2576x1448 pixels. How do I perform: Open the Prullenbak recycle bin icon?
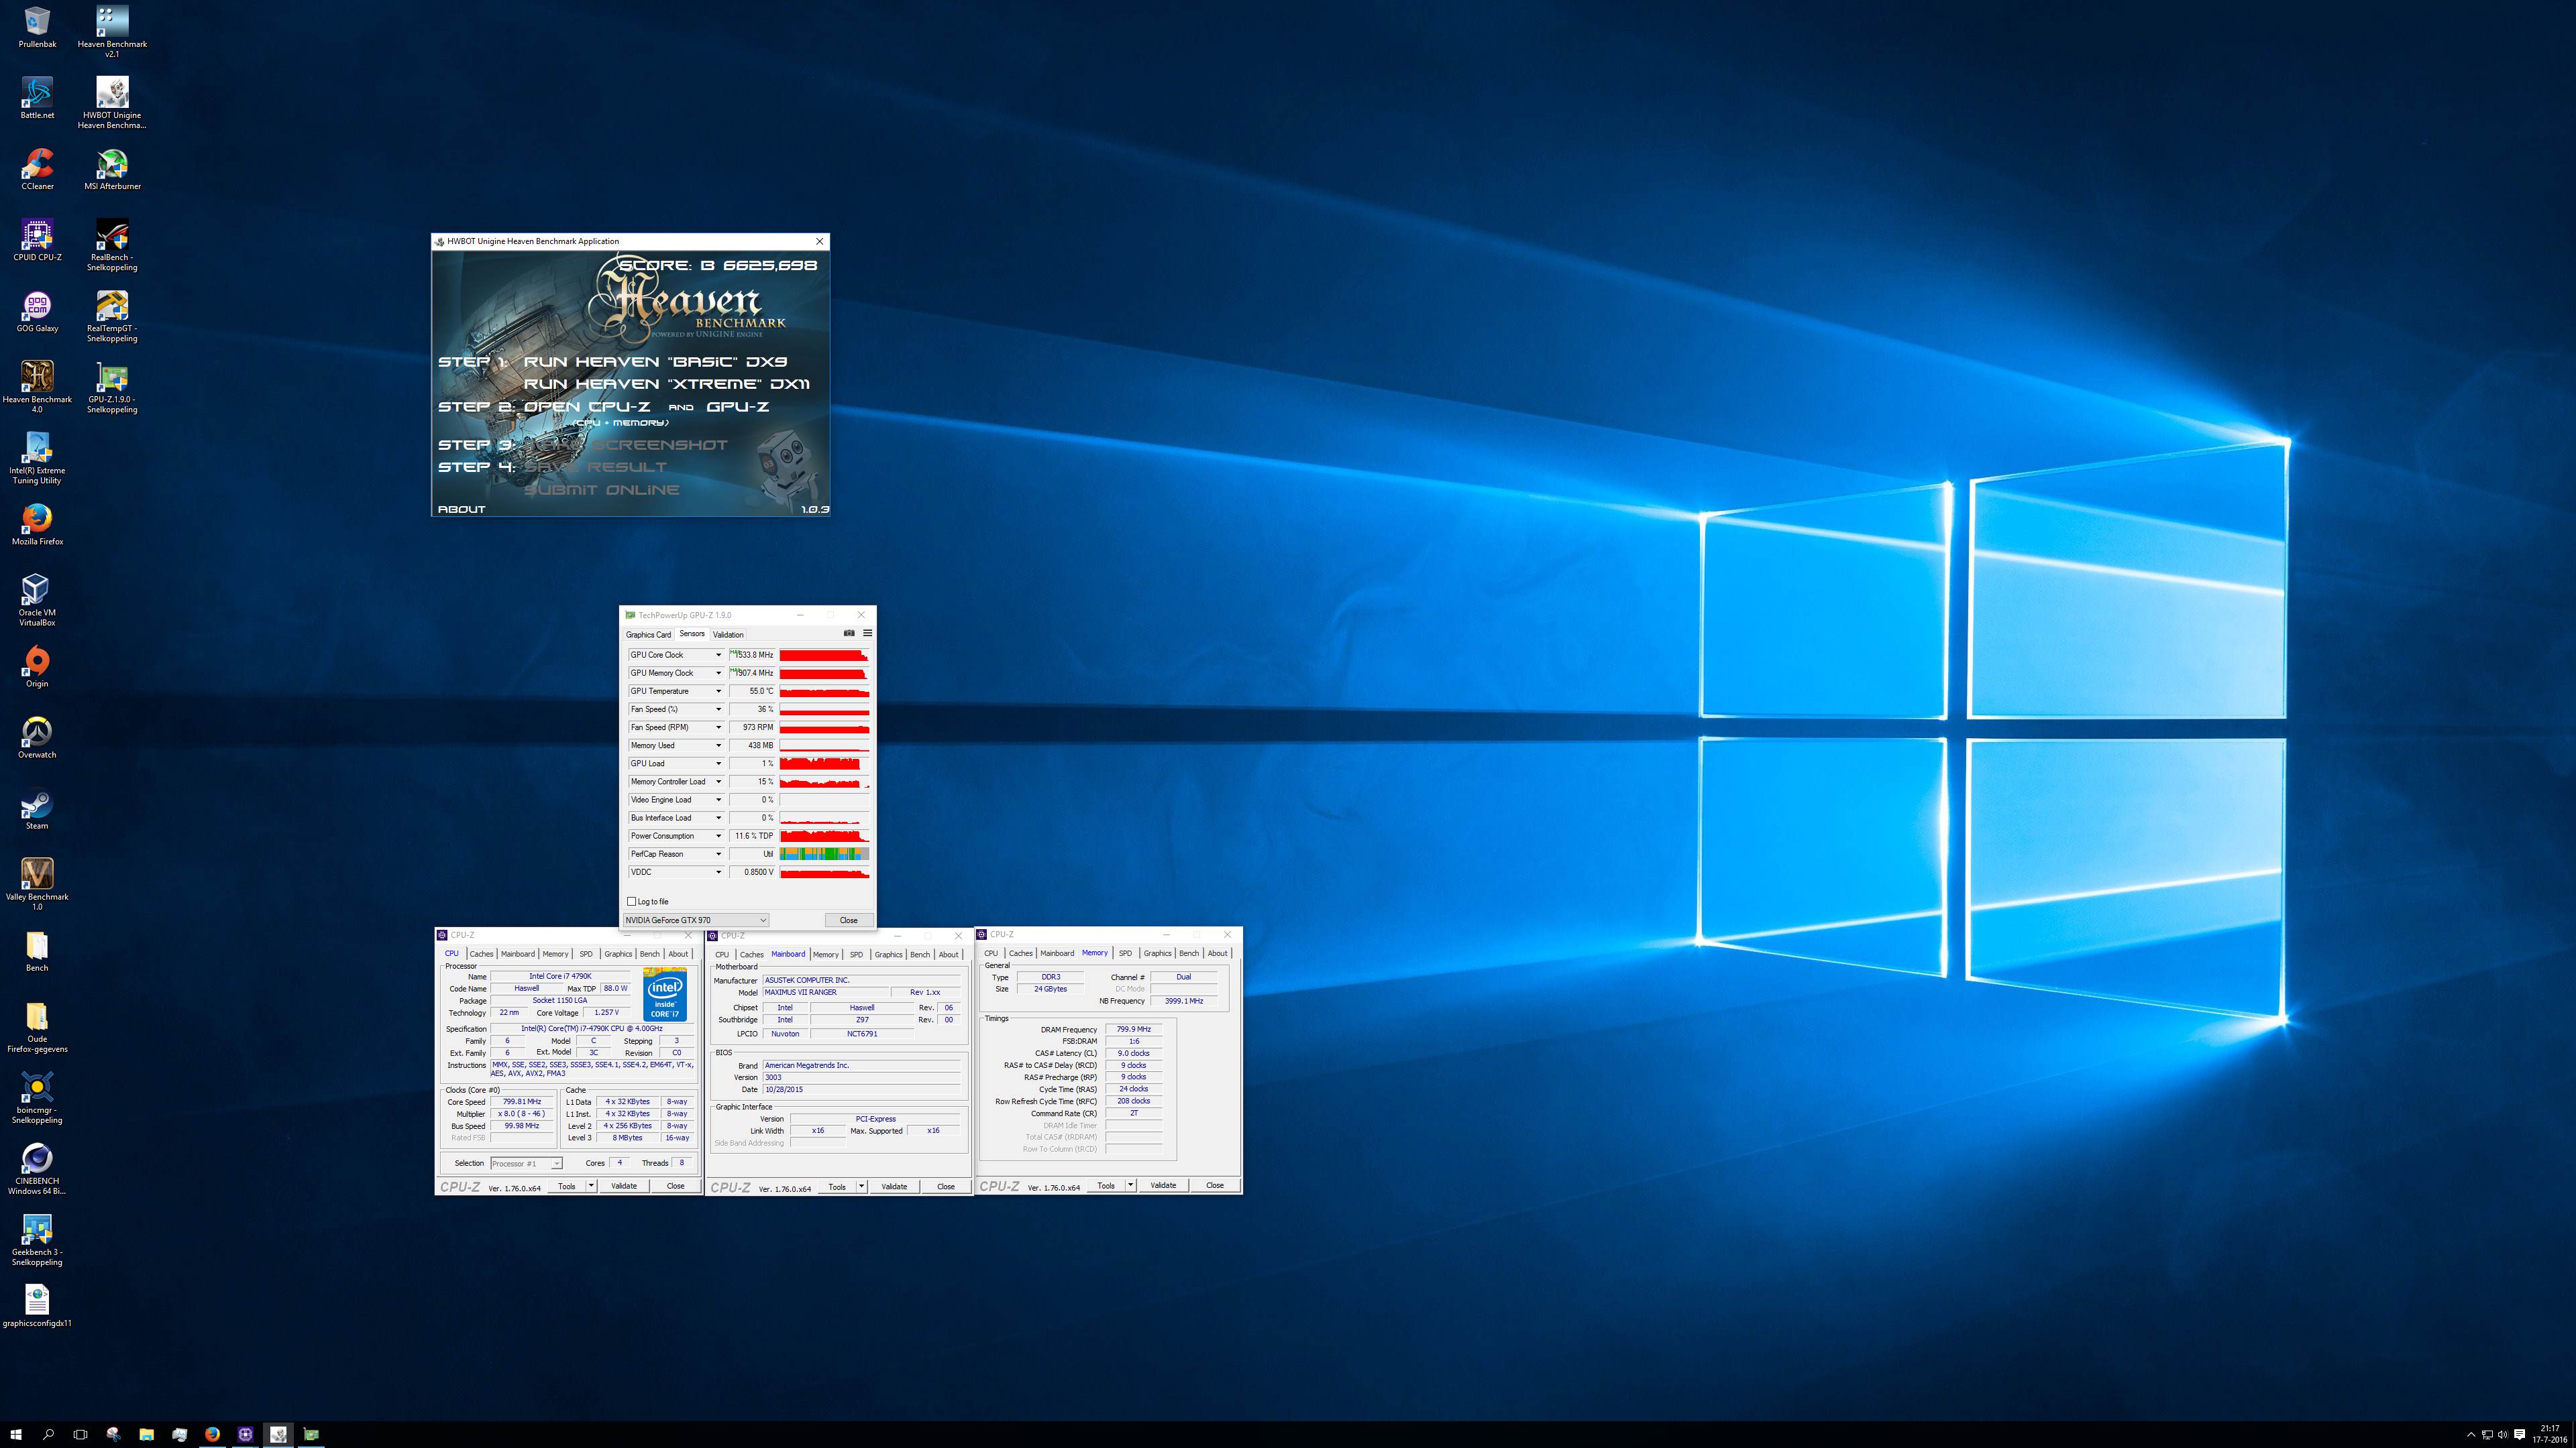pyautogui.click(x=37, y=28)
